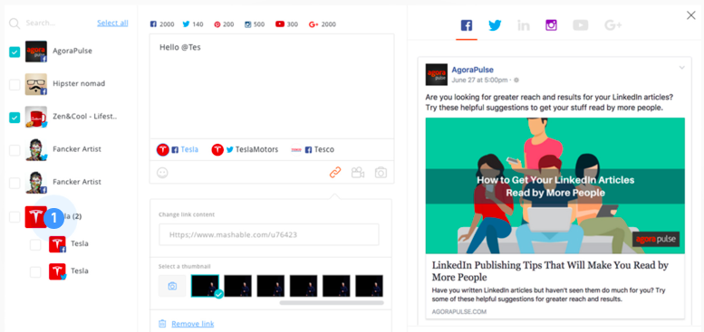Click the LinkedIn article preview image
This screenshot has height=332, width=704.
(555, 185)
